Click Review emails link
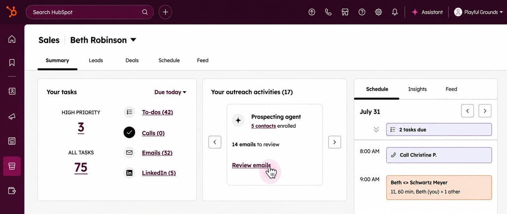Image resolution: width=507 pixels, height=214 pixels. coord(251,165)
